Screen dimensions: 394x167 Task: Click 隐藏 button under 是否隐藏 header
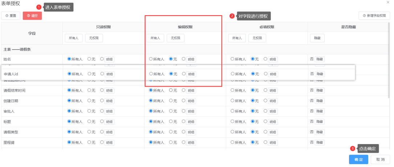point(317,38)
